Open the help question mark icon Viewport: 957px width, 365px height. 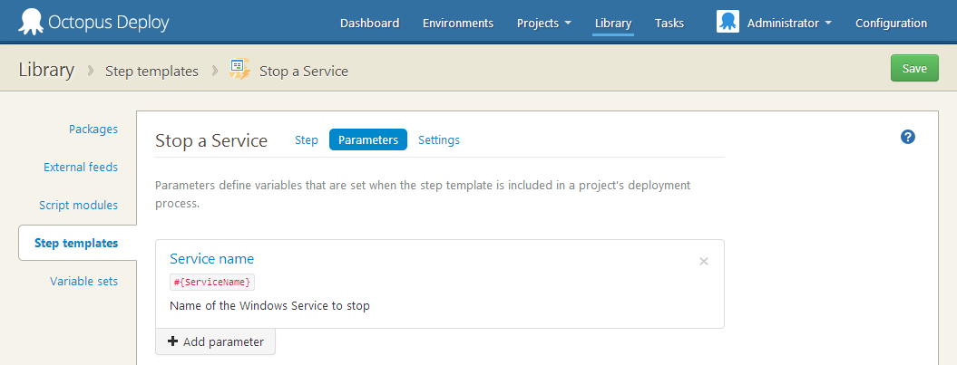coord(908,137)
